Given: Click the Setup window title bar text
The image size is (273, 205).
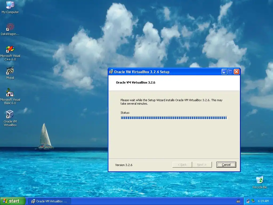Looking at the screenshot, I should [142, 72].
